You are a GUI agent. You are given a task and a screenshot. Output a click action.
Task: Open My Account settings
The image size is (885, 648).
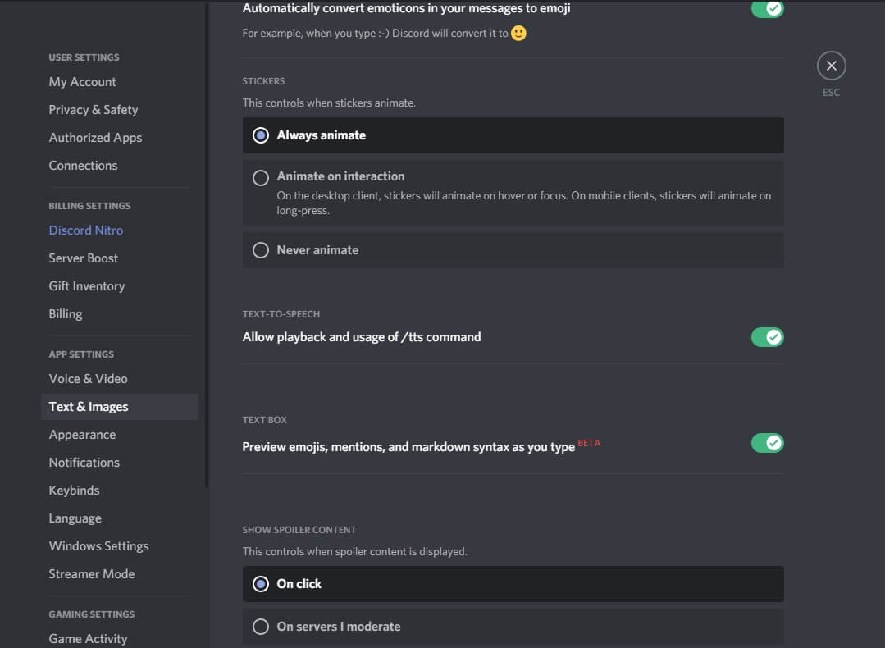coord(83,82)
